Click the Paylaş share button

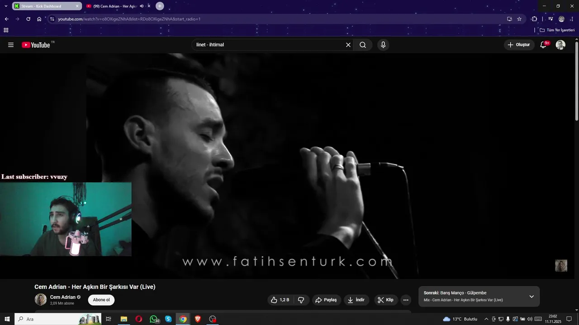coord(326,300)
